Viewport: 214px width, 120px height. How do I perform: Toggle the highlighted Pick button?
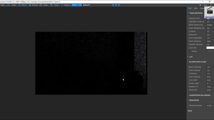pos(77,5)
